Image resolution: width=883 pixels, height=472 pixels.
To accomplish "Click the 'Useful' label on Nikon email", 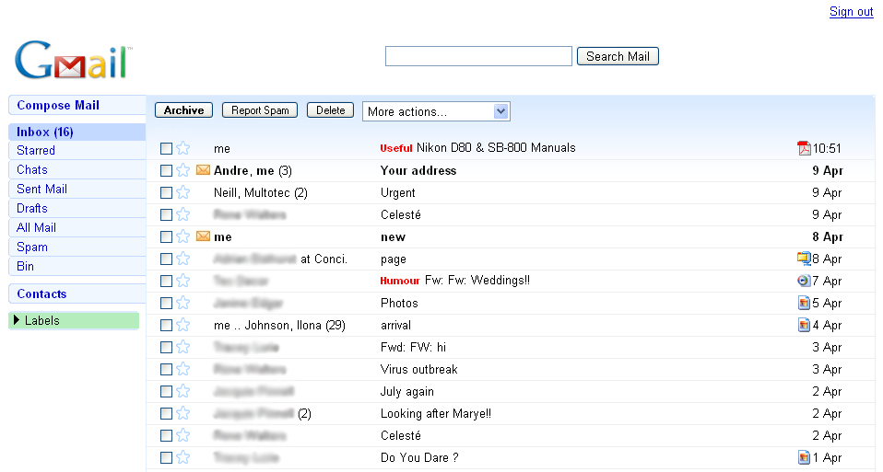I will click(x=396, y=148).
